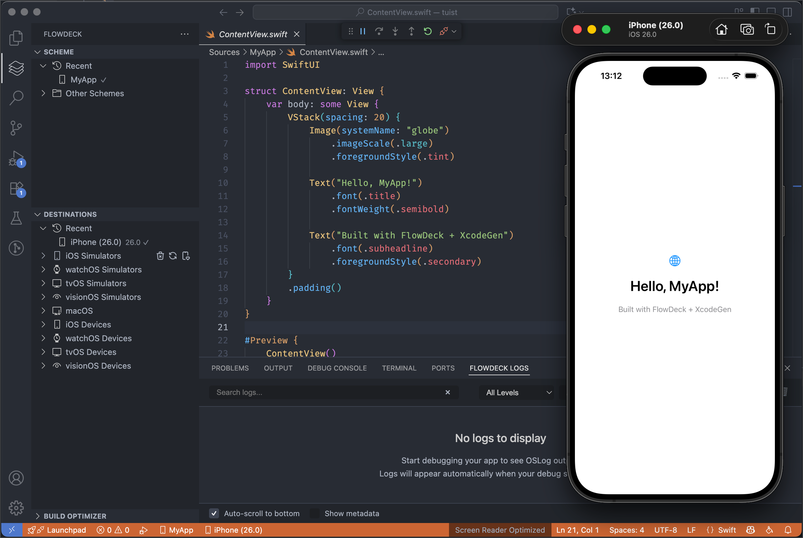The image size is (803, 538).
Task: Switch to the PORTS tab
Action: click(x=443, y=368)
